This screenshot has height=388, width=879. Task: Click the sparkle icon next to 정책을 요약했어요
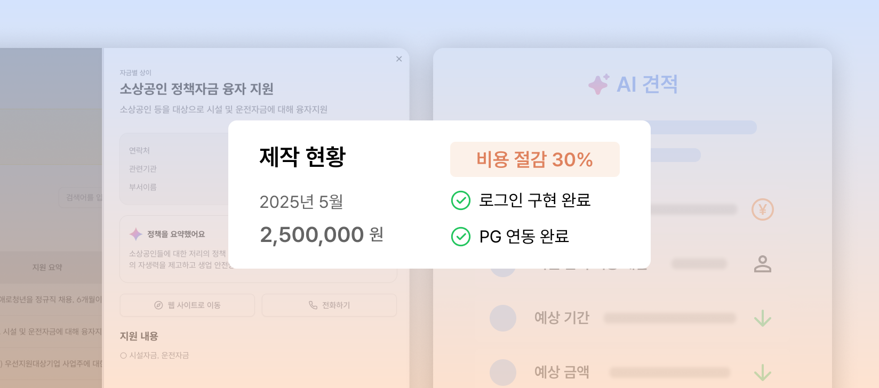[136, 234]
